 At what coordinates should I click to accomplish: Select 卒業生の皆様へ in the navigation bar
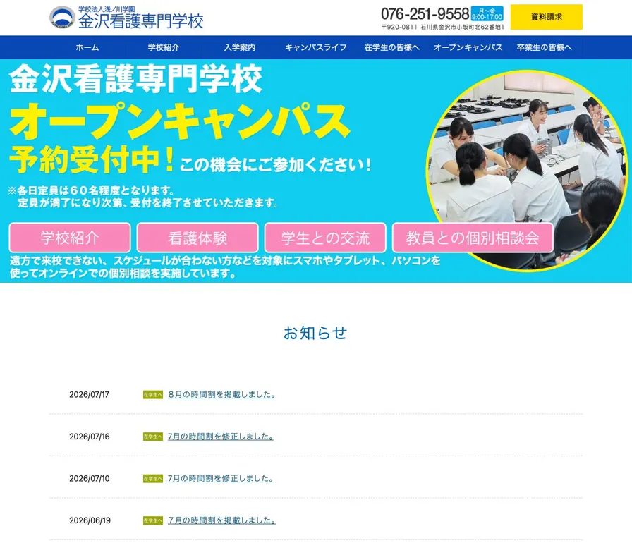coord(544,47)
